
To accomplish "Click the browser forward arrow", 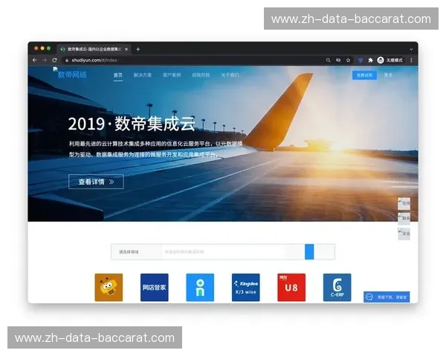I will point(45,60).
